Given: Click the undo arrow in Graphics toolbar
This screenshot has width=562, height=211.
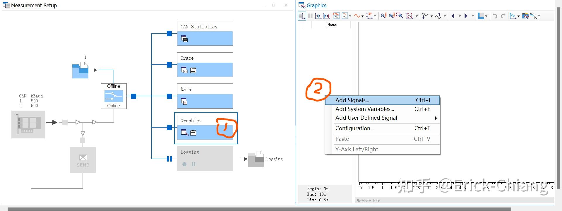Looking at the screenshot, I should point(495,16).
